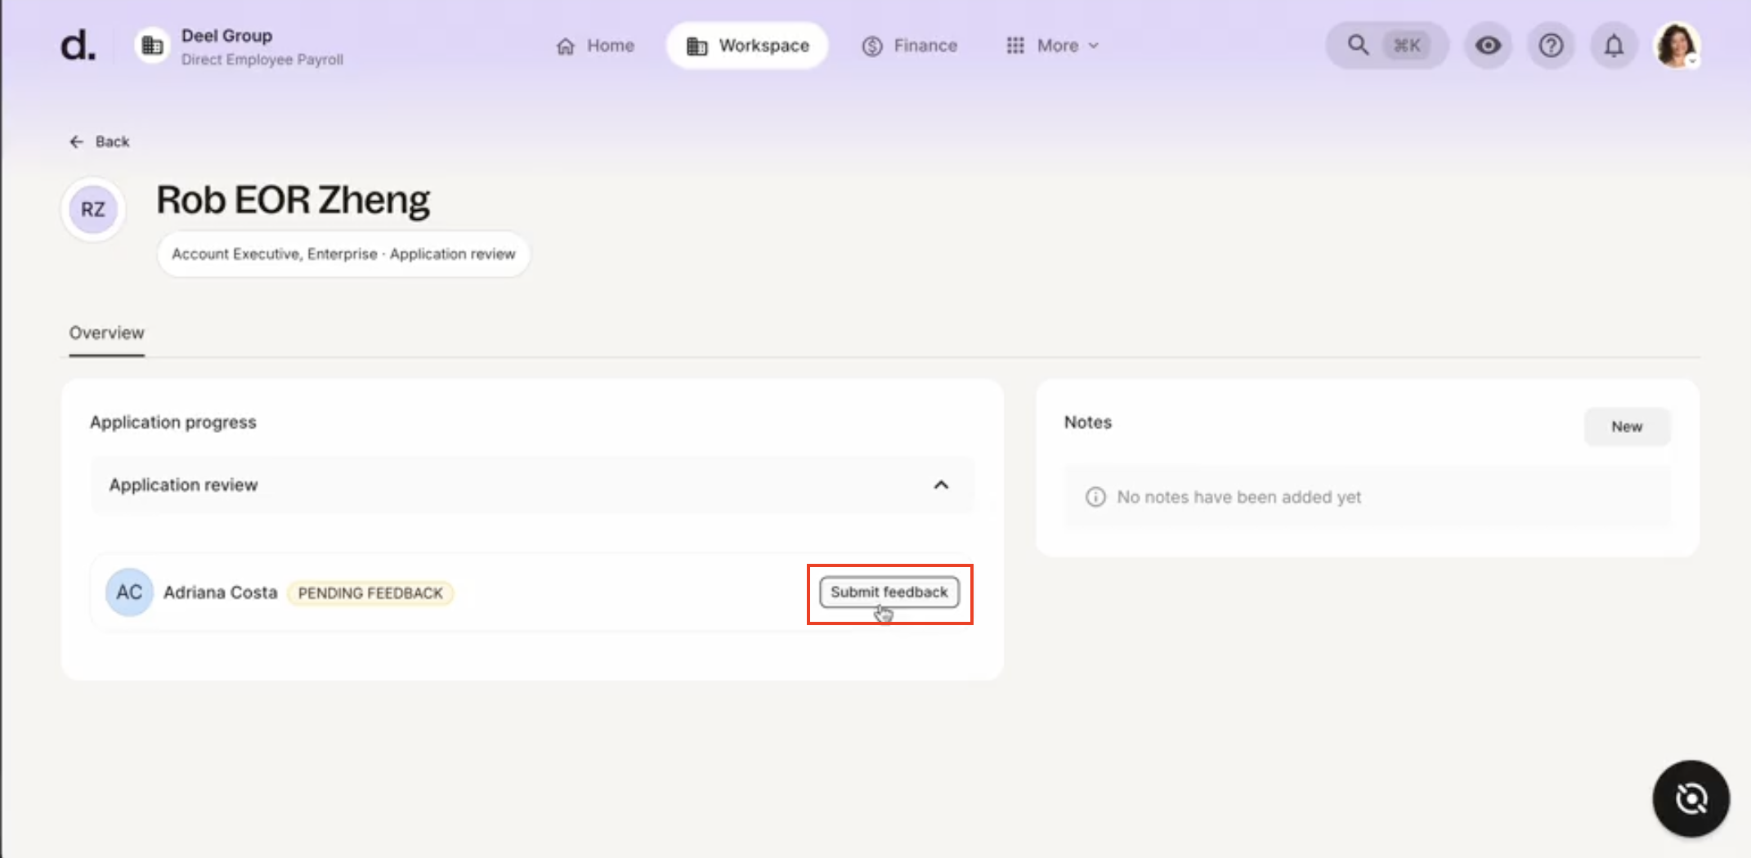Image resolution: width=1751 pixels, height=858 pixels.
Task: Click the Deel Group building icon
Action: [152, 46]
